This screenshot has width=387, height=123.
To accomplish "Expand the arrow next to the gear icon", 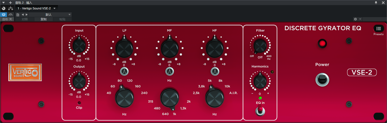I will [x=360, y=19].
